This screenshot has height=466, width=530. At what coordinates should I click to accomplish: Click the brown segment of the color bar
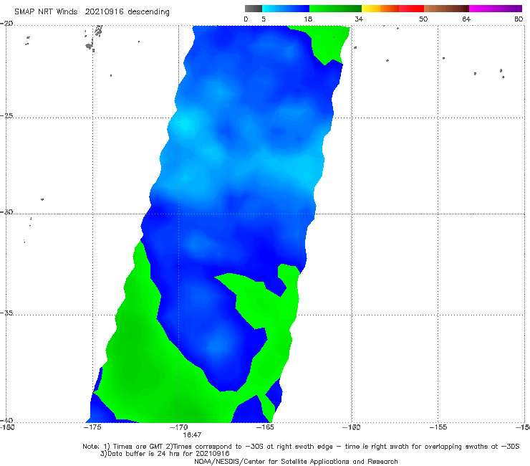tap(446, 9)
